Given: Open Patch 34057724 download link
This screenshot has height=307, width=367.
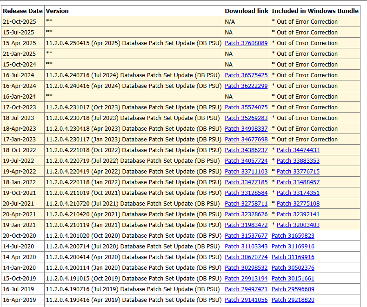Looking at the screenshot, I should [246, 161].
